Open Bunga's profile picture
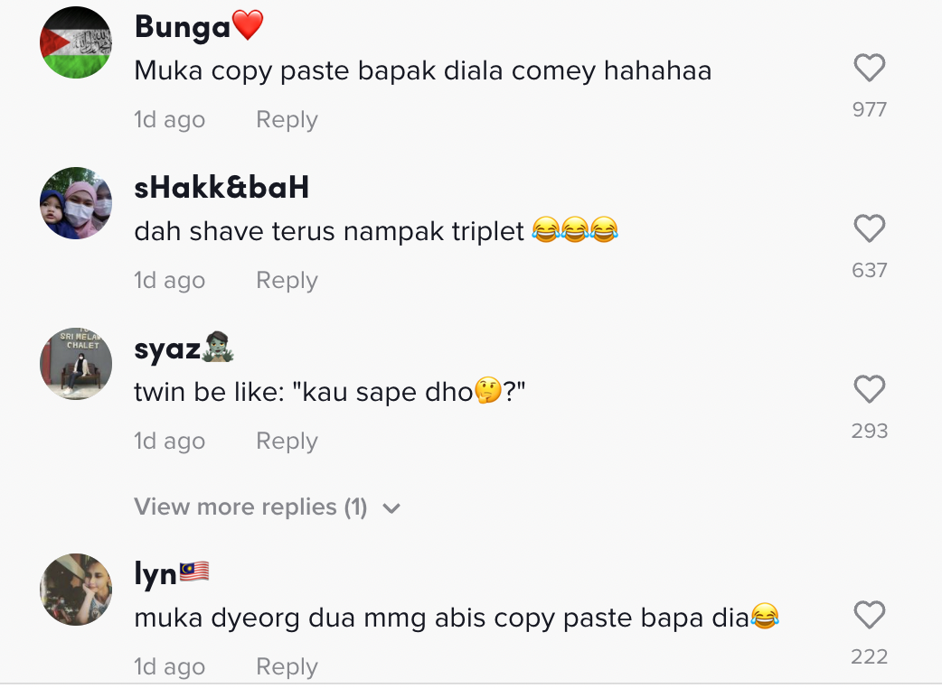 76,42
